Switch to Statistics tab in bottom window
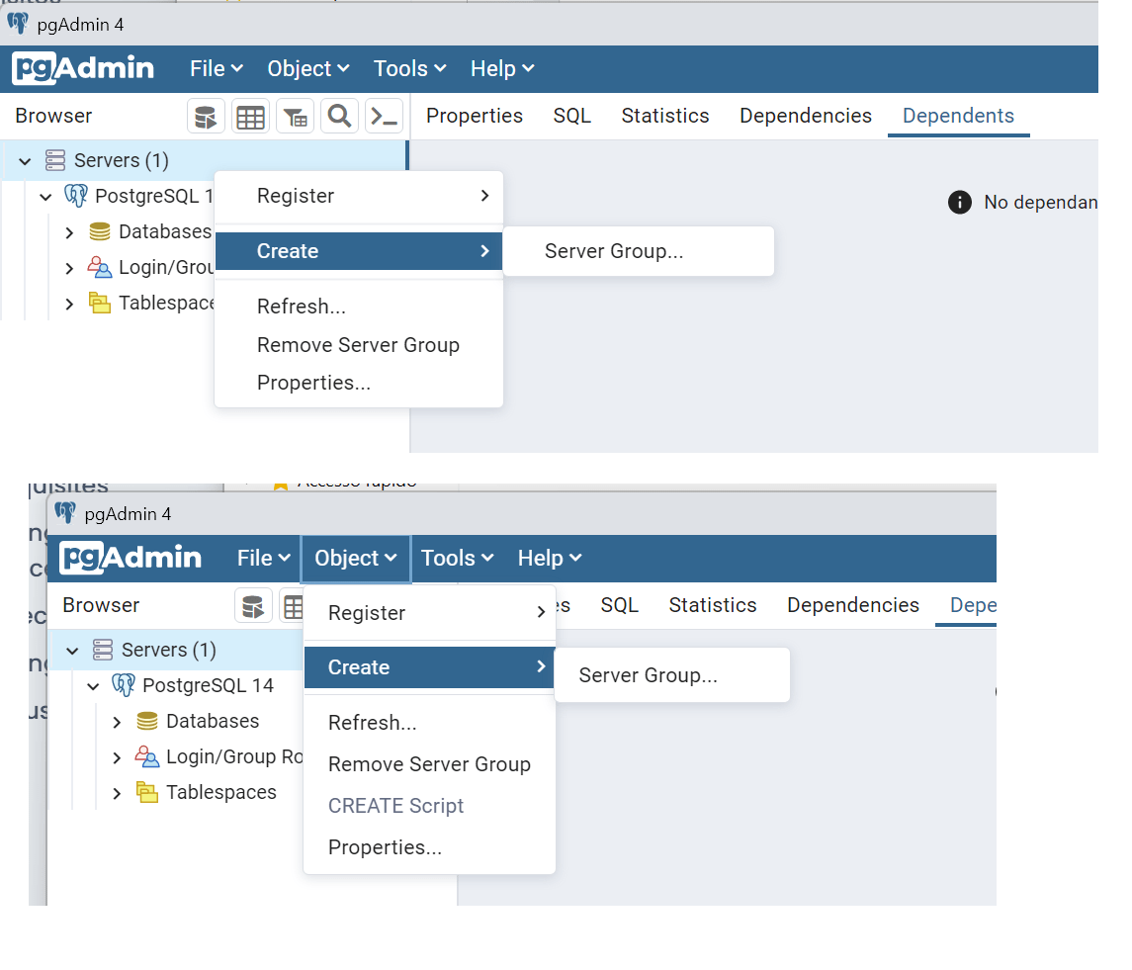This screenshot has height=970, width=1132. [x=713, y=605]
